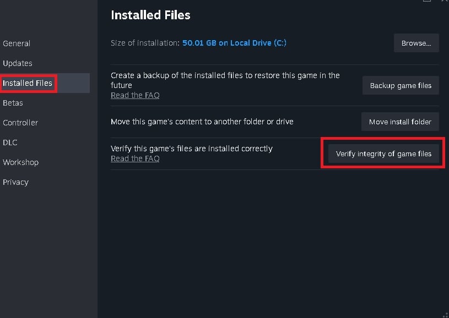Screen dimensions: 449x318
Task: Open Read the FAQ link under backup description
Action: point(135,95)
